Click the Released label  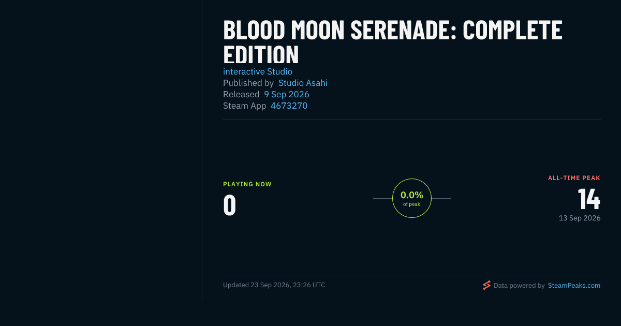241,94
